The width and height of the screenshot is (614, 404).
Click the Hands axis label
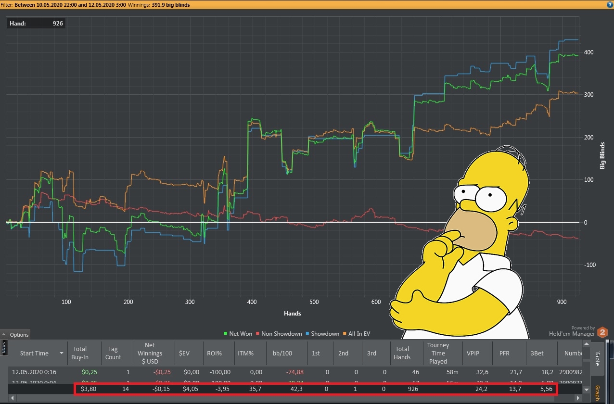[293, 314]
